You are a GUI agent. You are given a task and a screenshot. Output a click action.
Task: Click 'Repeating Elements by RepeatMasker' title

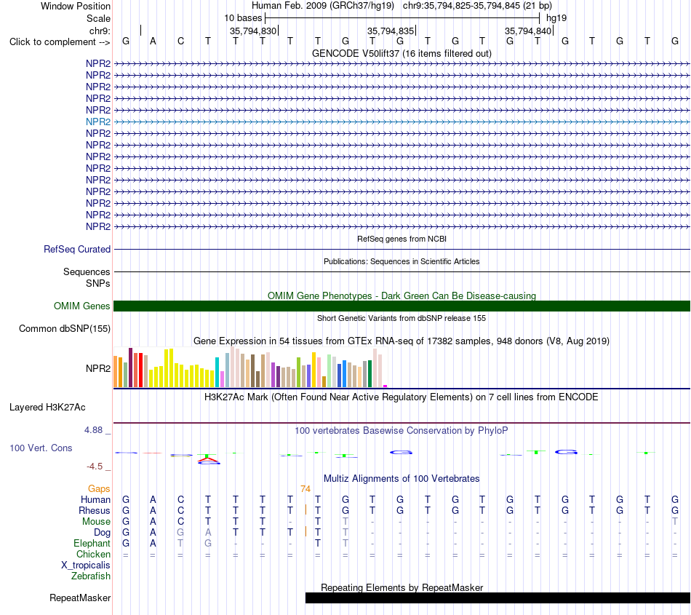click(x=402, y=587)
